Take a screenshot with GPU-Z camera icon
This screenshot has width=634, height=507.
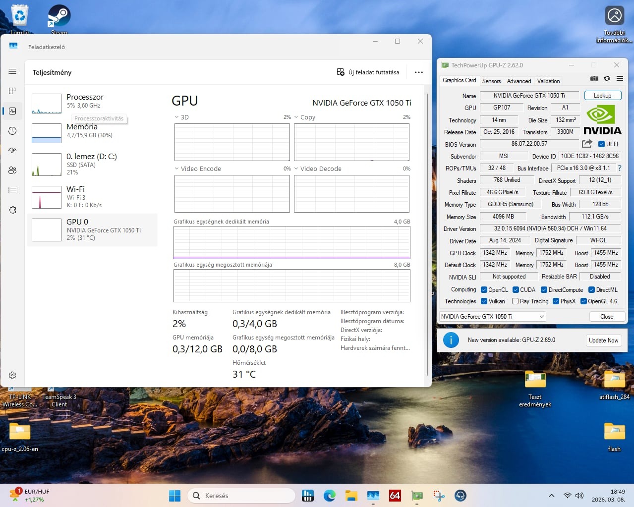(x=594, y=78)
